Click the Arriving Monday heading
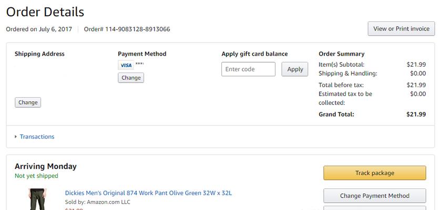 coord(46,166)
